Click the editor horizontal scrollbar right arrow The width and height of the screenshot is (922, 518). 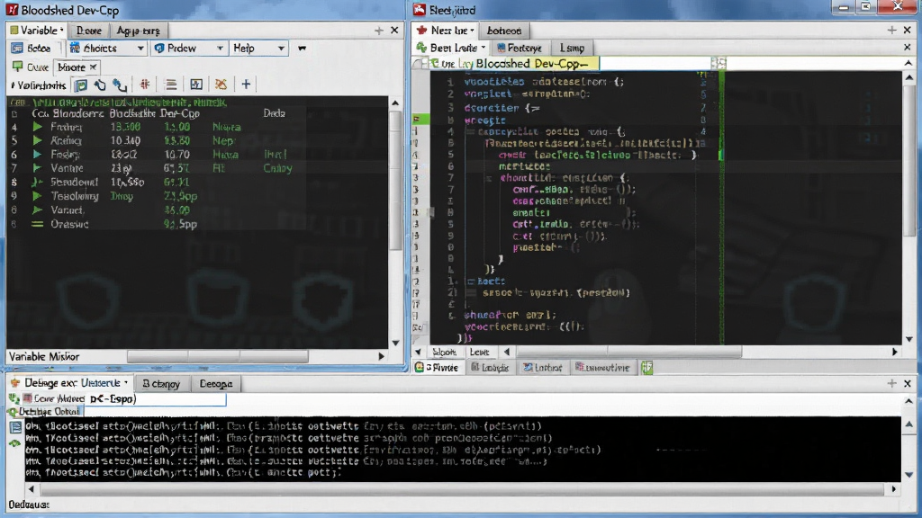tap(894, 352)
